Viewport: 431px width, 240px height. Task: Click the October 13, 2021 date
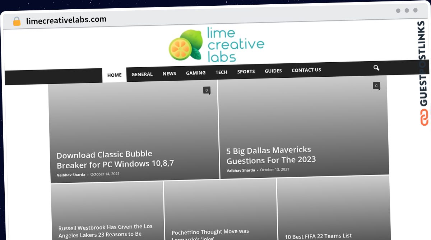274,169
